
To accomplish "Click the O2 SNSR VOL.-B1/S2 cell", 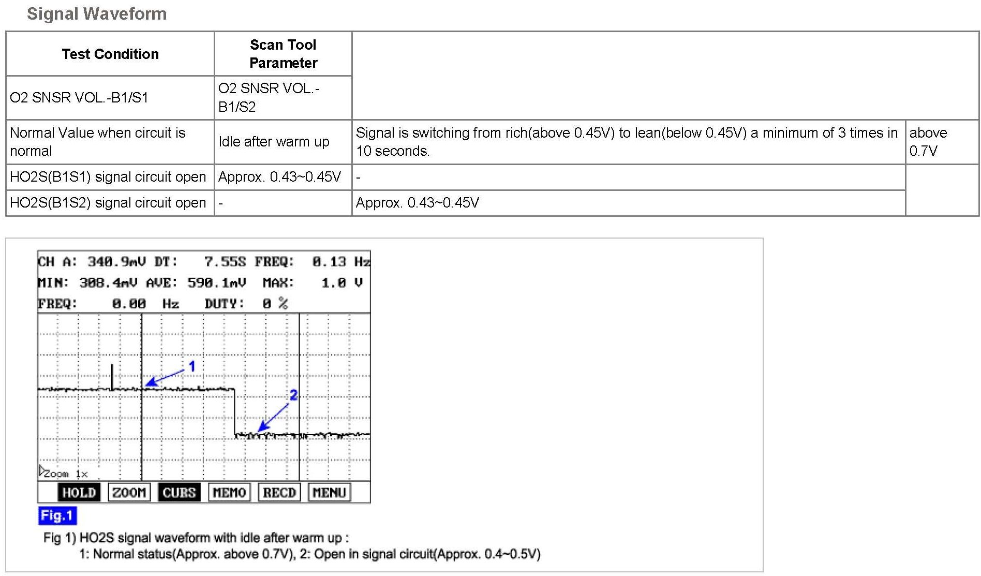I will point(283,98).
